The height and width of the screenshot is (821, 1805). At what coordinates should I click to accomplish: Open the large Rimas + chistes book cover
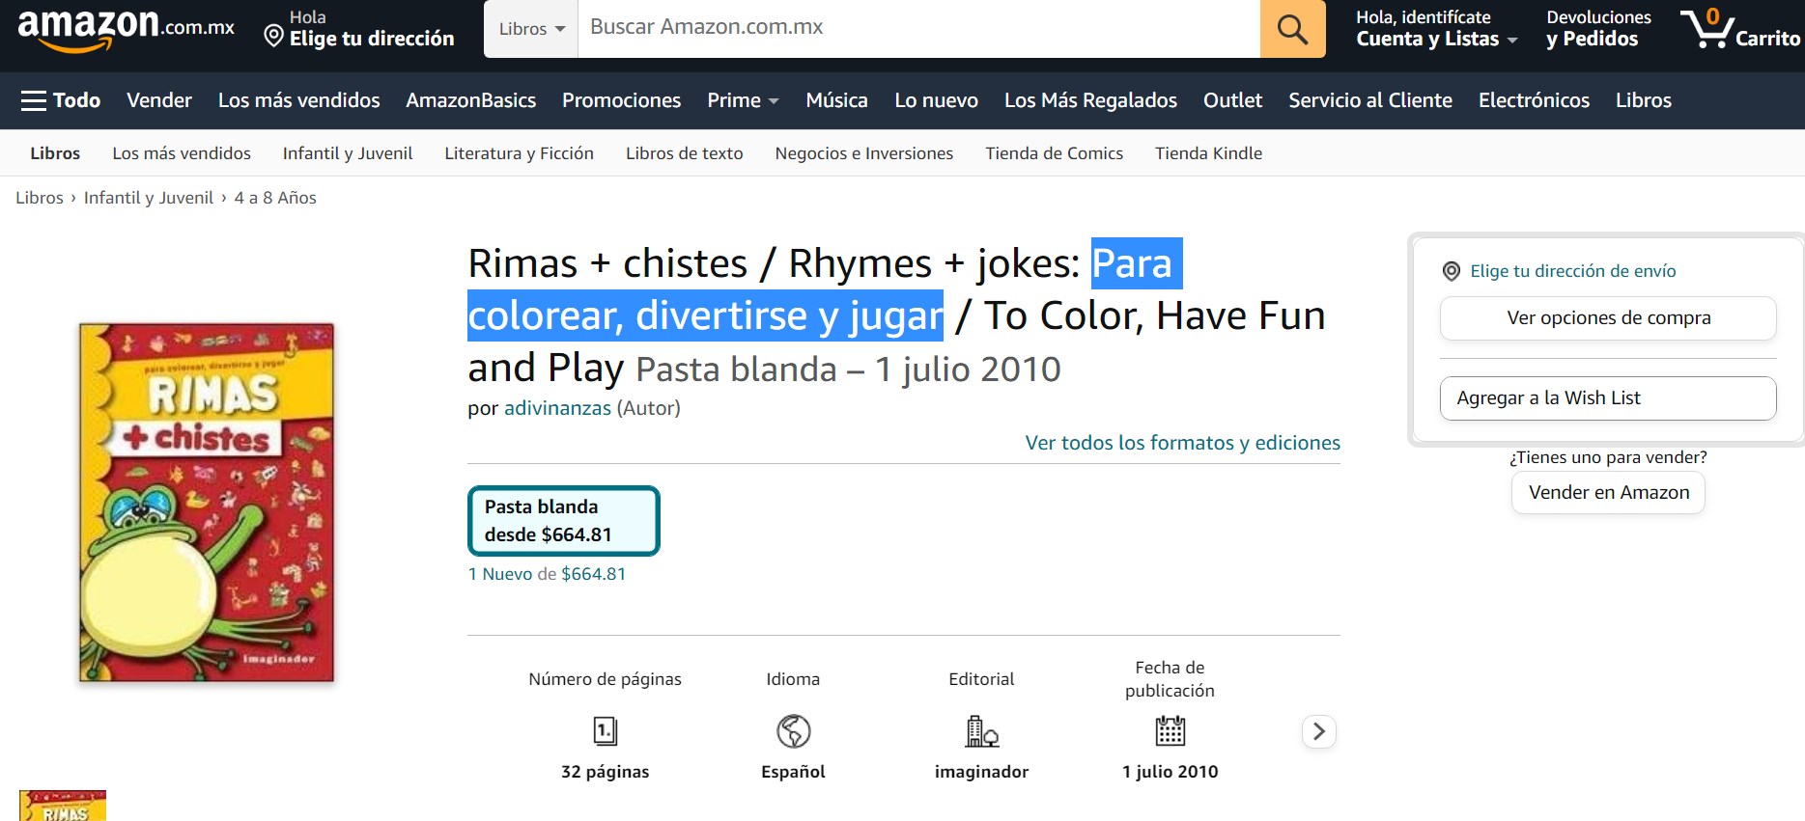pos(207,503)
